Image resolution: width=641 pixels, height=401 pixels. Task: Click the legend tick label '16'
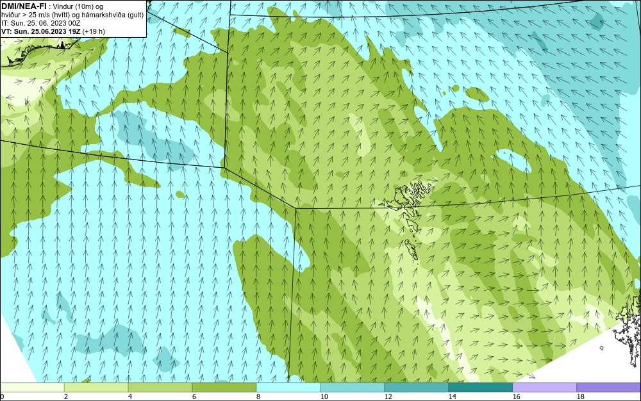coord(516,397)
